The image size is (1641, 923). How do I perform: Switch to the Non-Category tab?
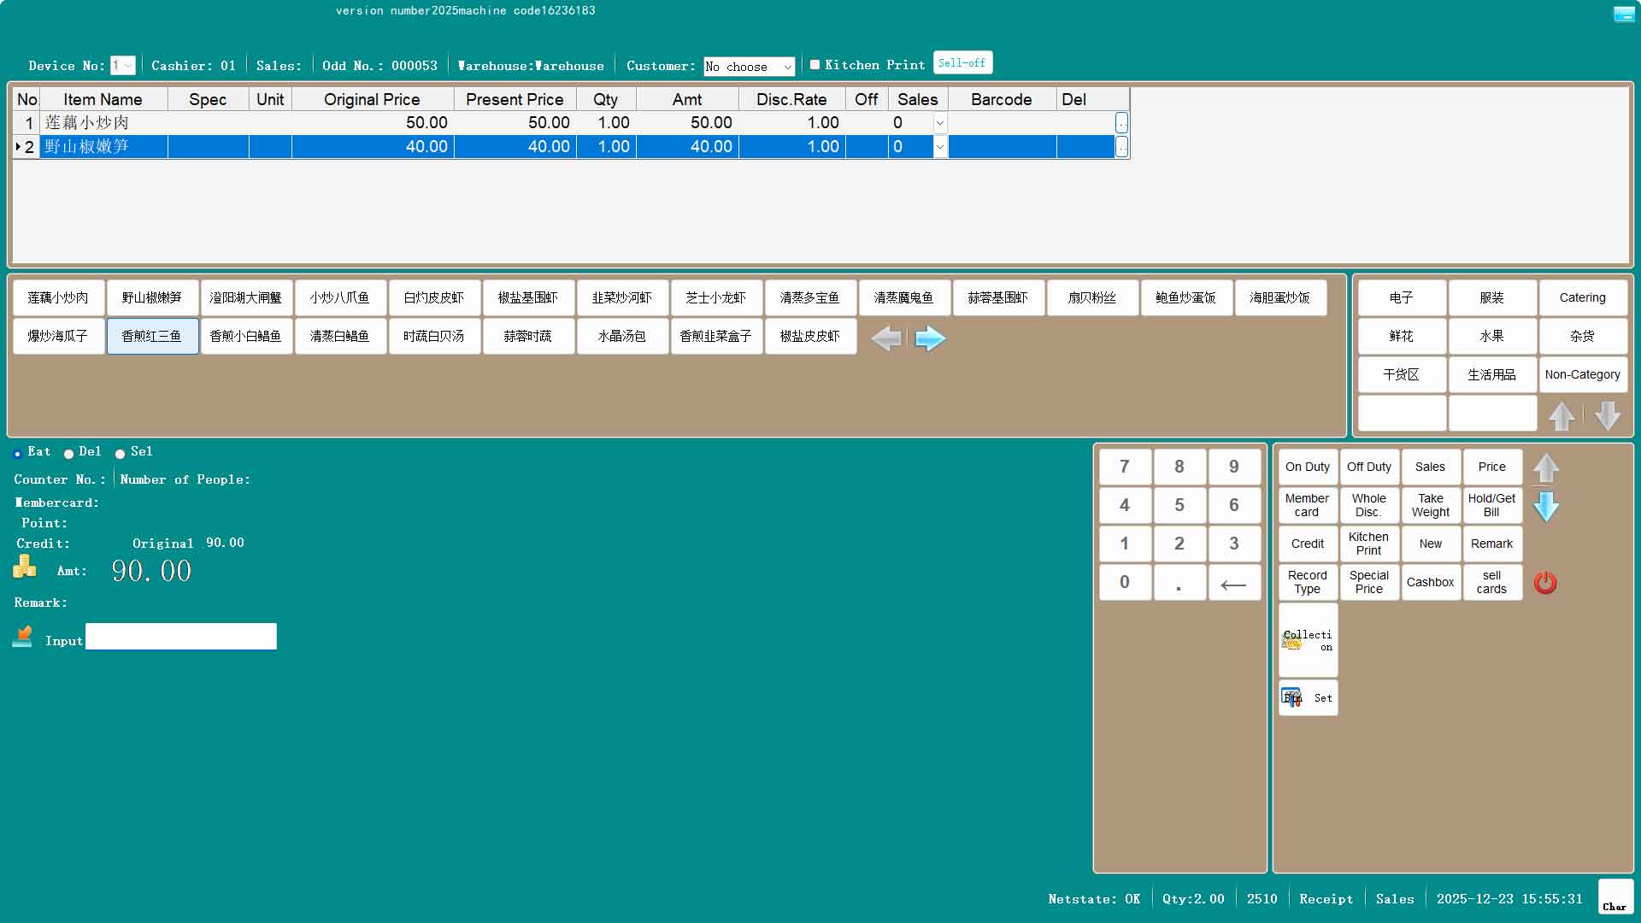(x=1582, y=374)
